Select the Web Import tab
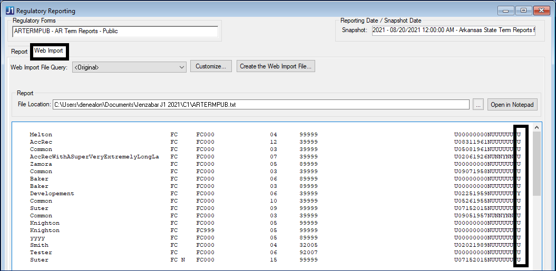 click(x=48, y=51)
